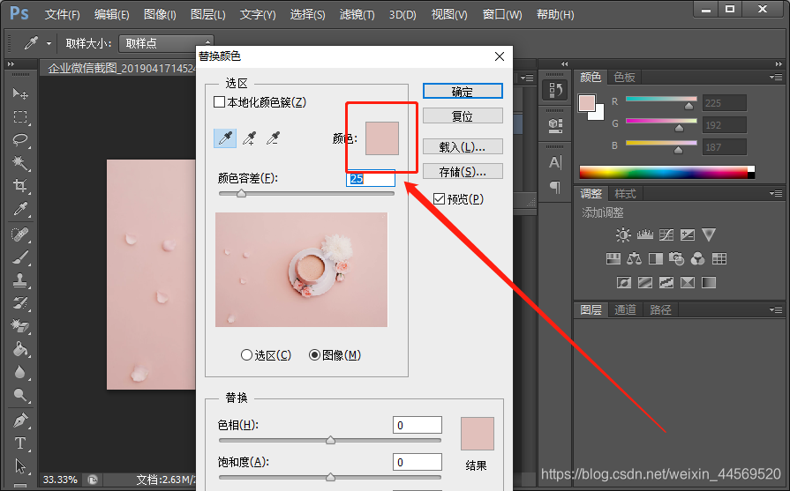
Task: Select the Horizontal Type tool
Action: coord(20,443)
